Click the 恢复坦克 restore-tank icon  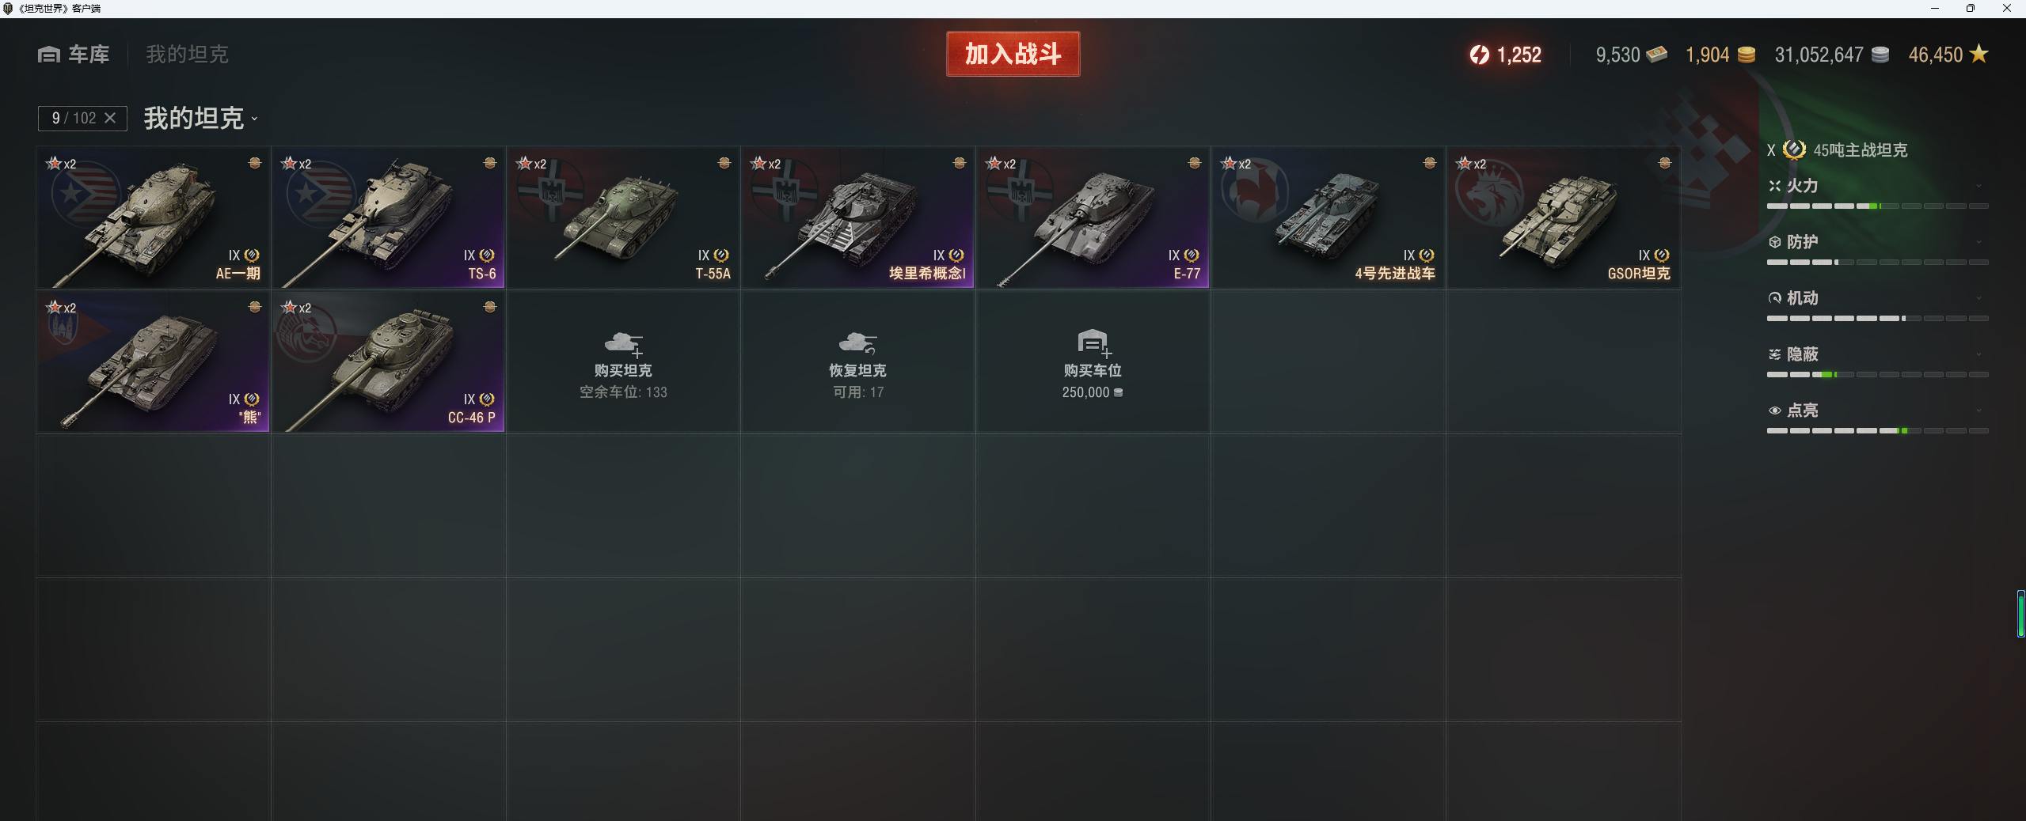pos(857,343)
